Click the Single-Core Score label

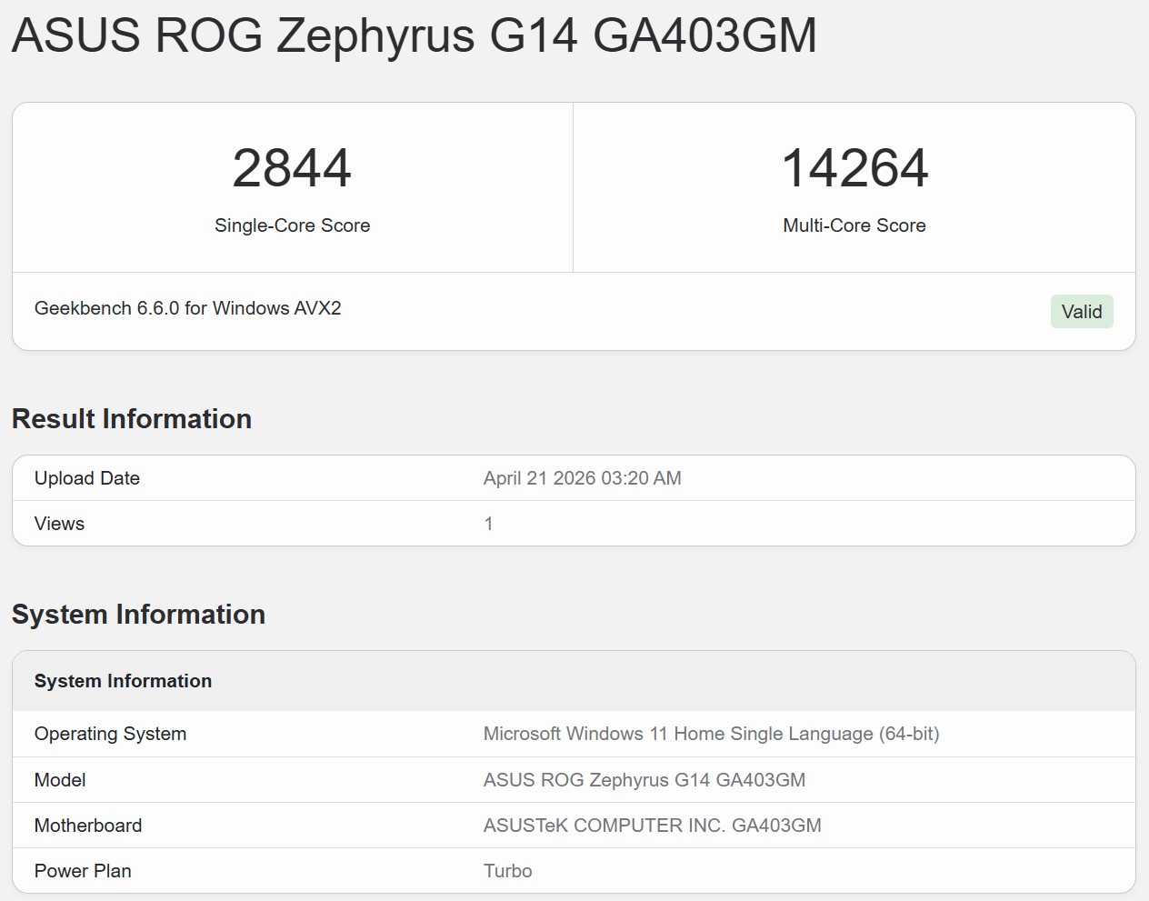click(292, 225)
